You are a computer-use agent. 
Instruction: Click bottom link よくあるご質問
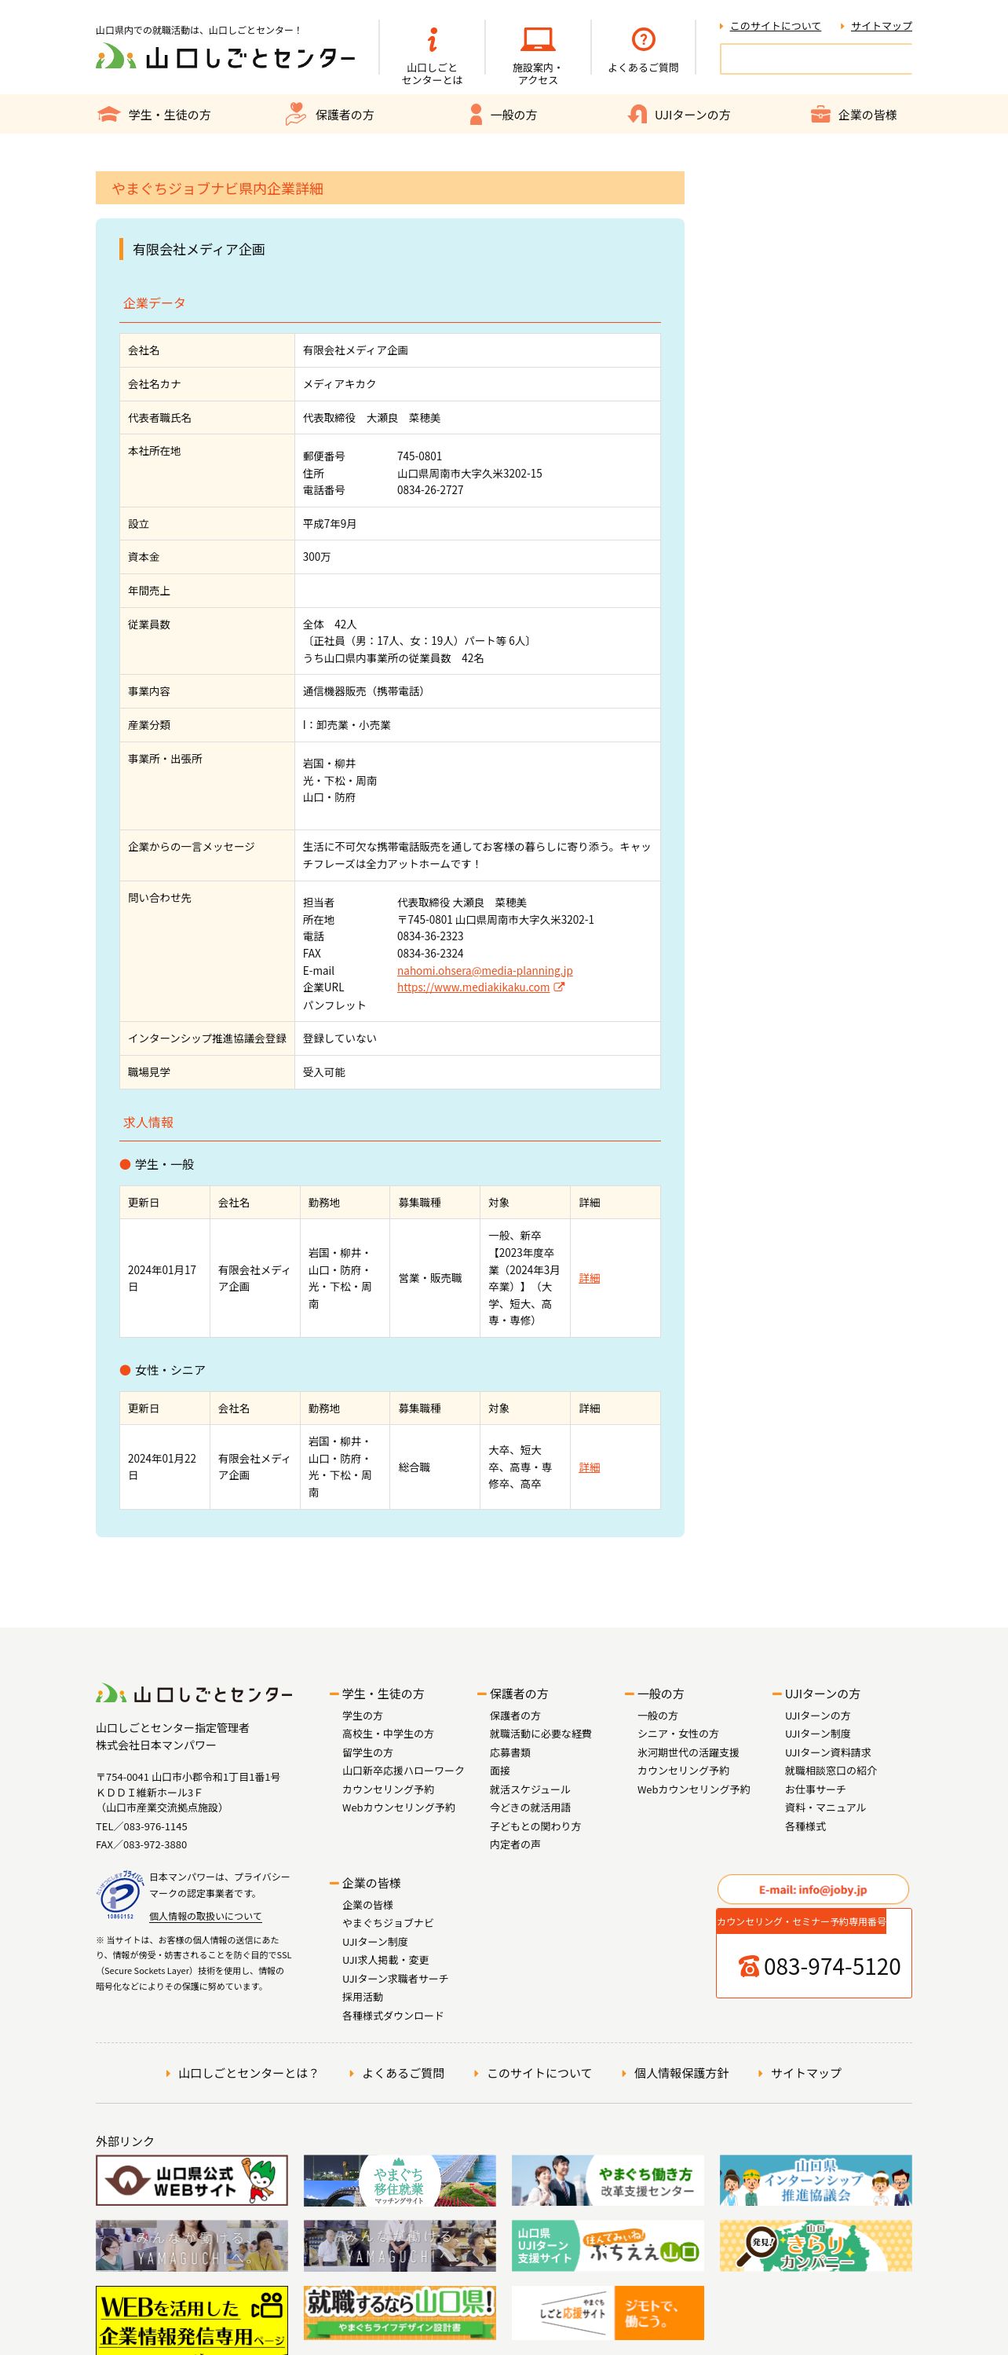[x=403, y=2074]
